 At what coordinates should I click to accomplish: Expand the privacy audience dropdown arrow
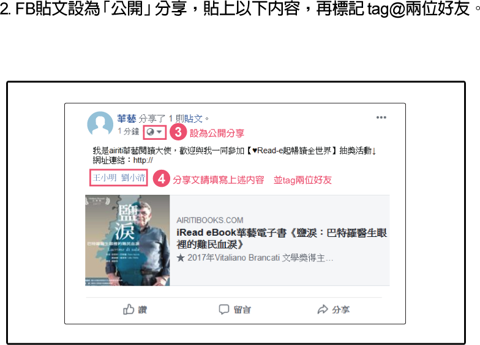[159, 132]
